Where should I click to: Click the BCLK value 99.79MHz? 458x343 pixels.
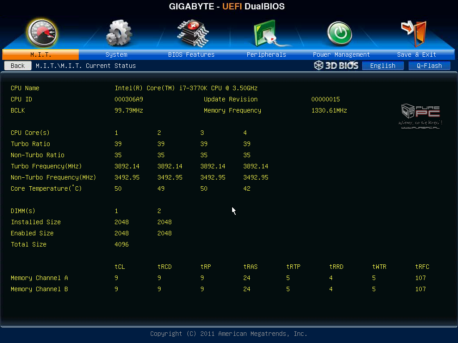[129, 111]
